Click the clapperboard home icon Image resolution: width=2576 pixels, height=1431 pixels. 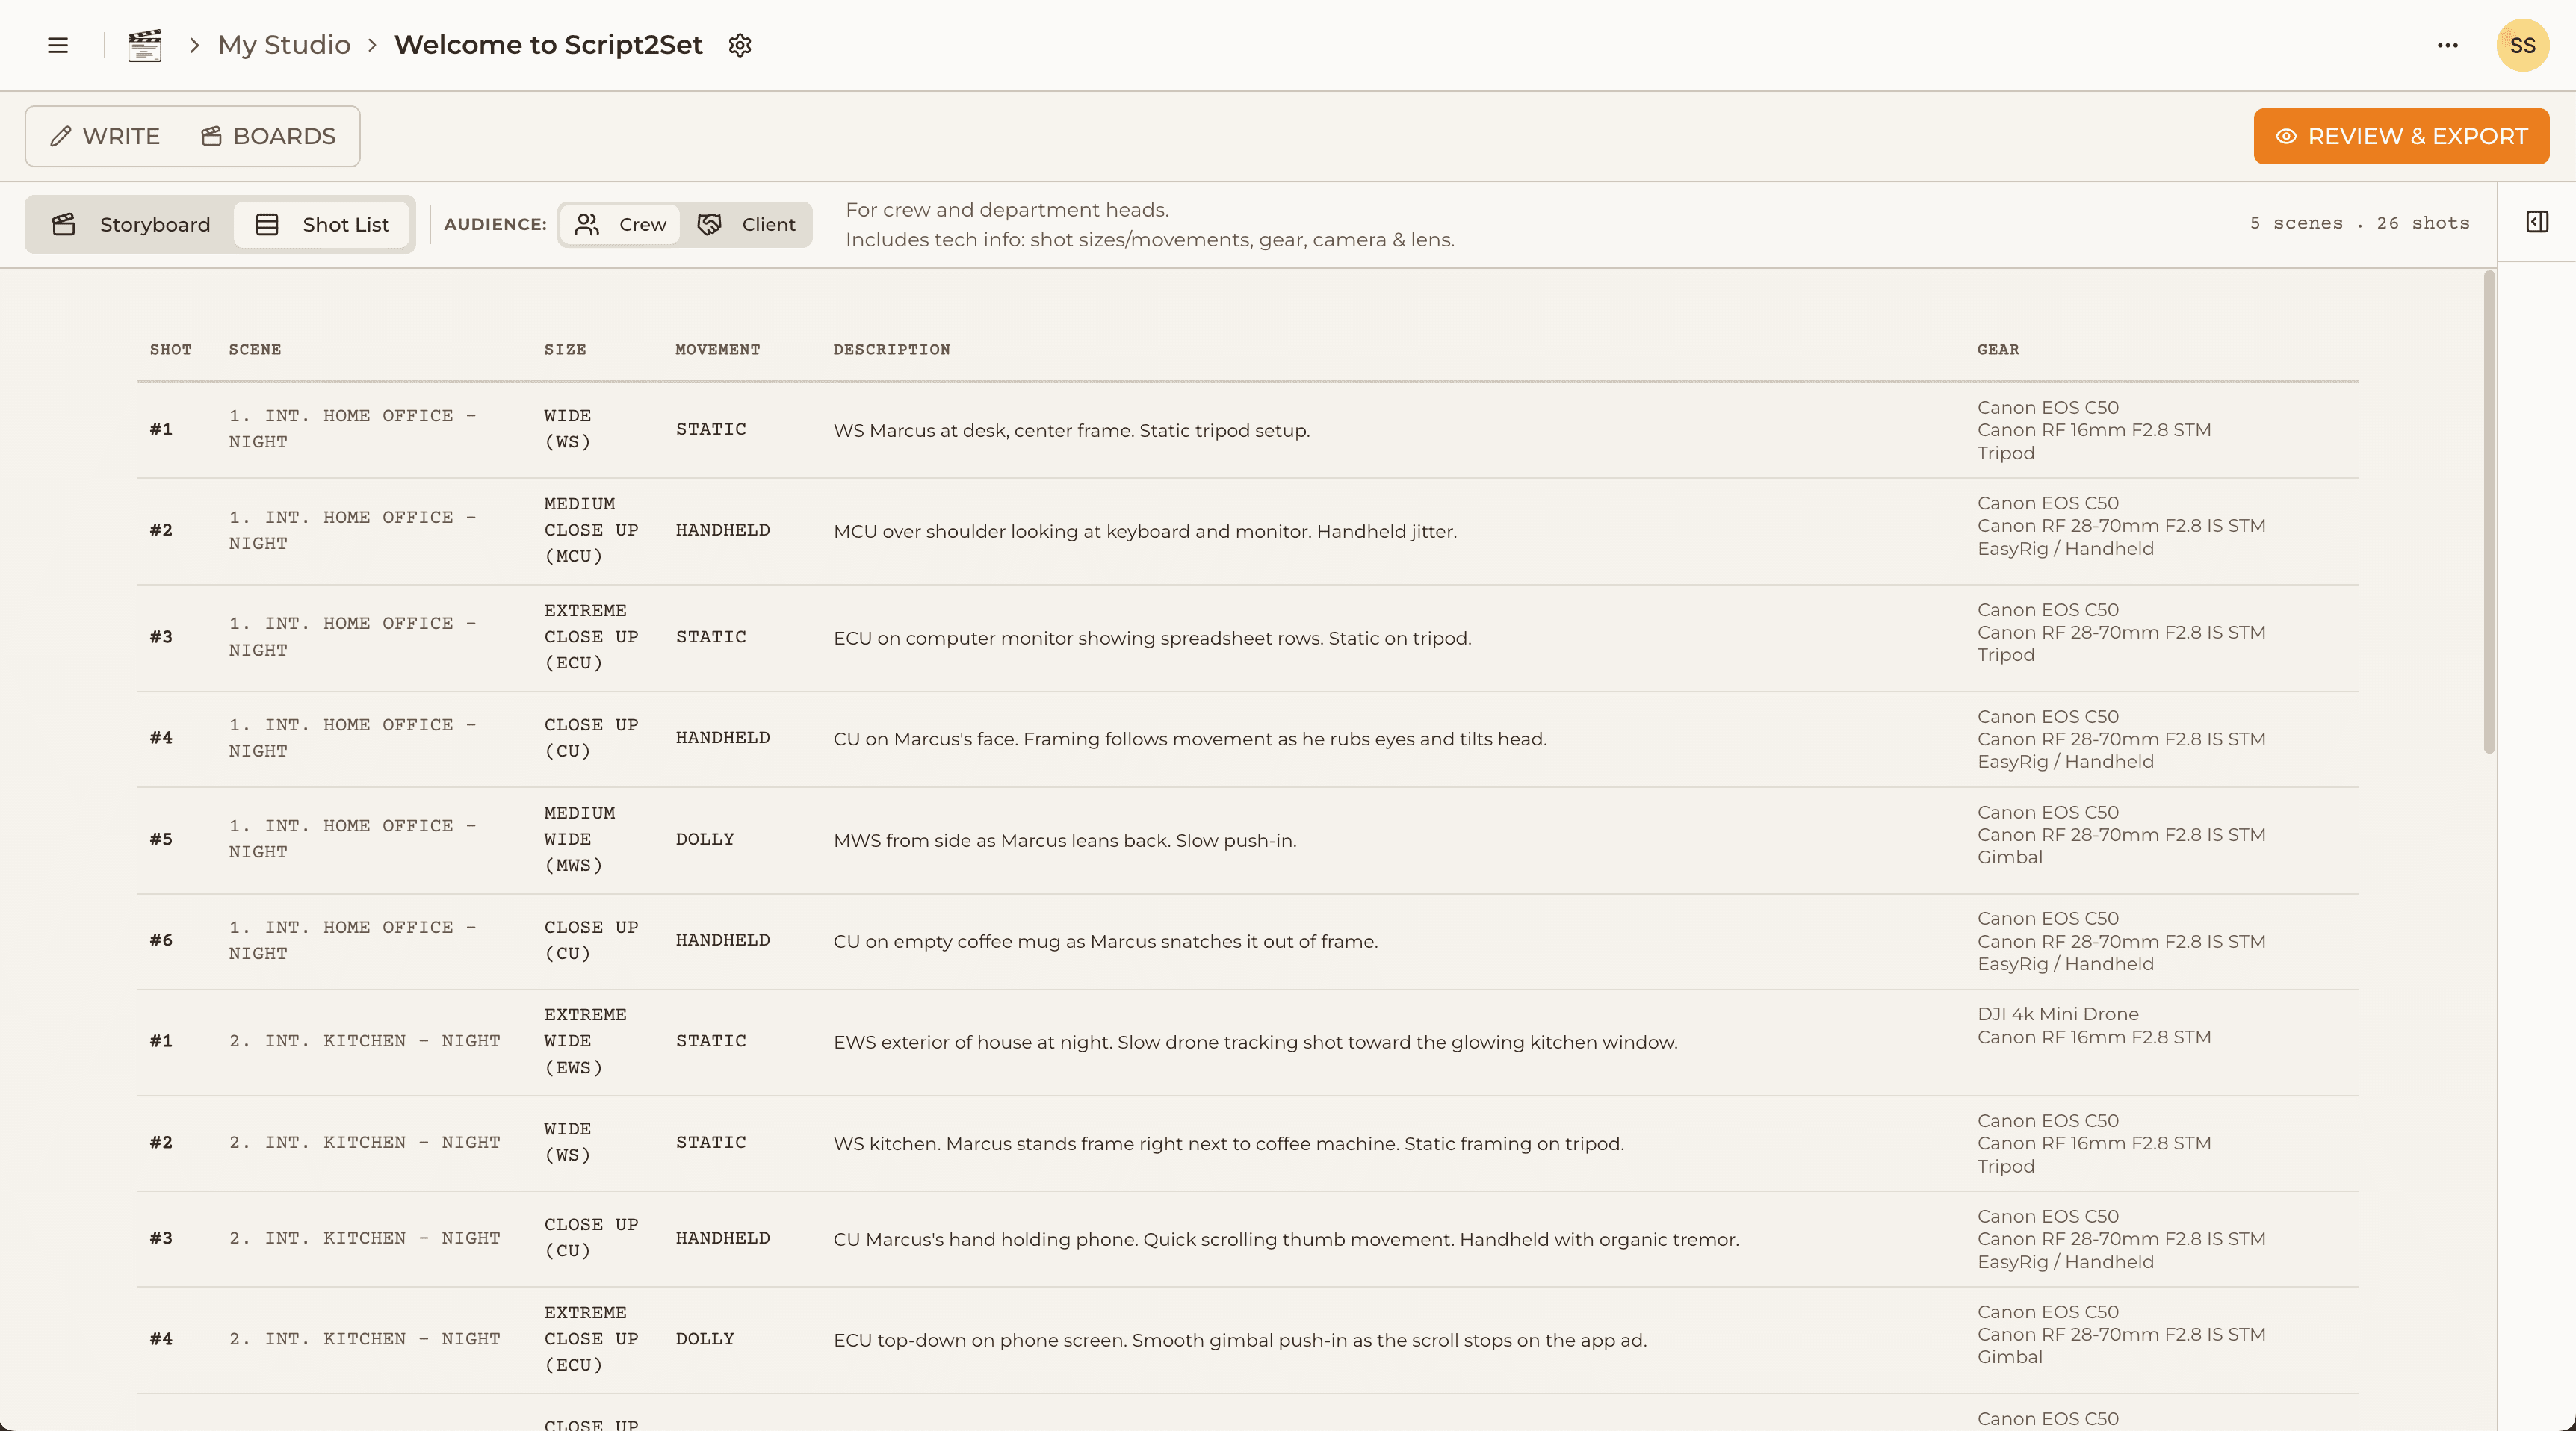coord(145,45)
